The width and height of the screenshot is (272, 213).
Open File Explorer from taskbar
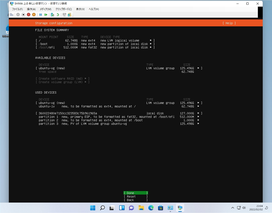point(141,208)
